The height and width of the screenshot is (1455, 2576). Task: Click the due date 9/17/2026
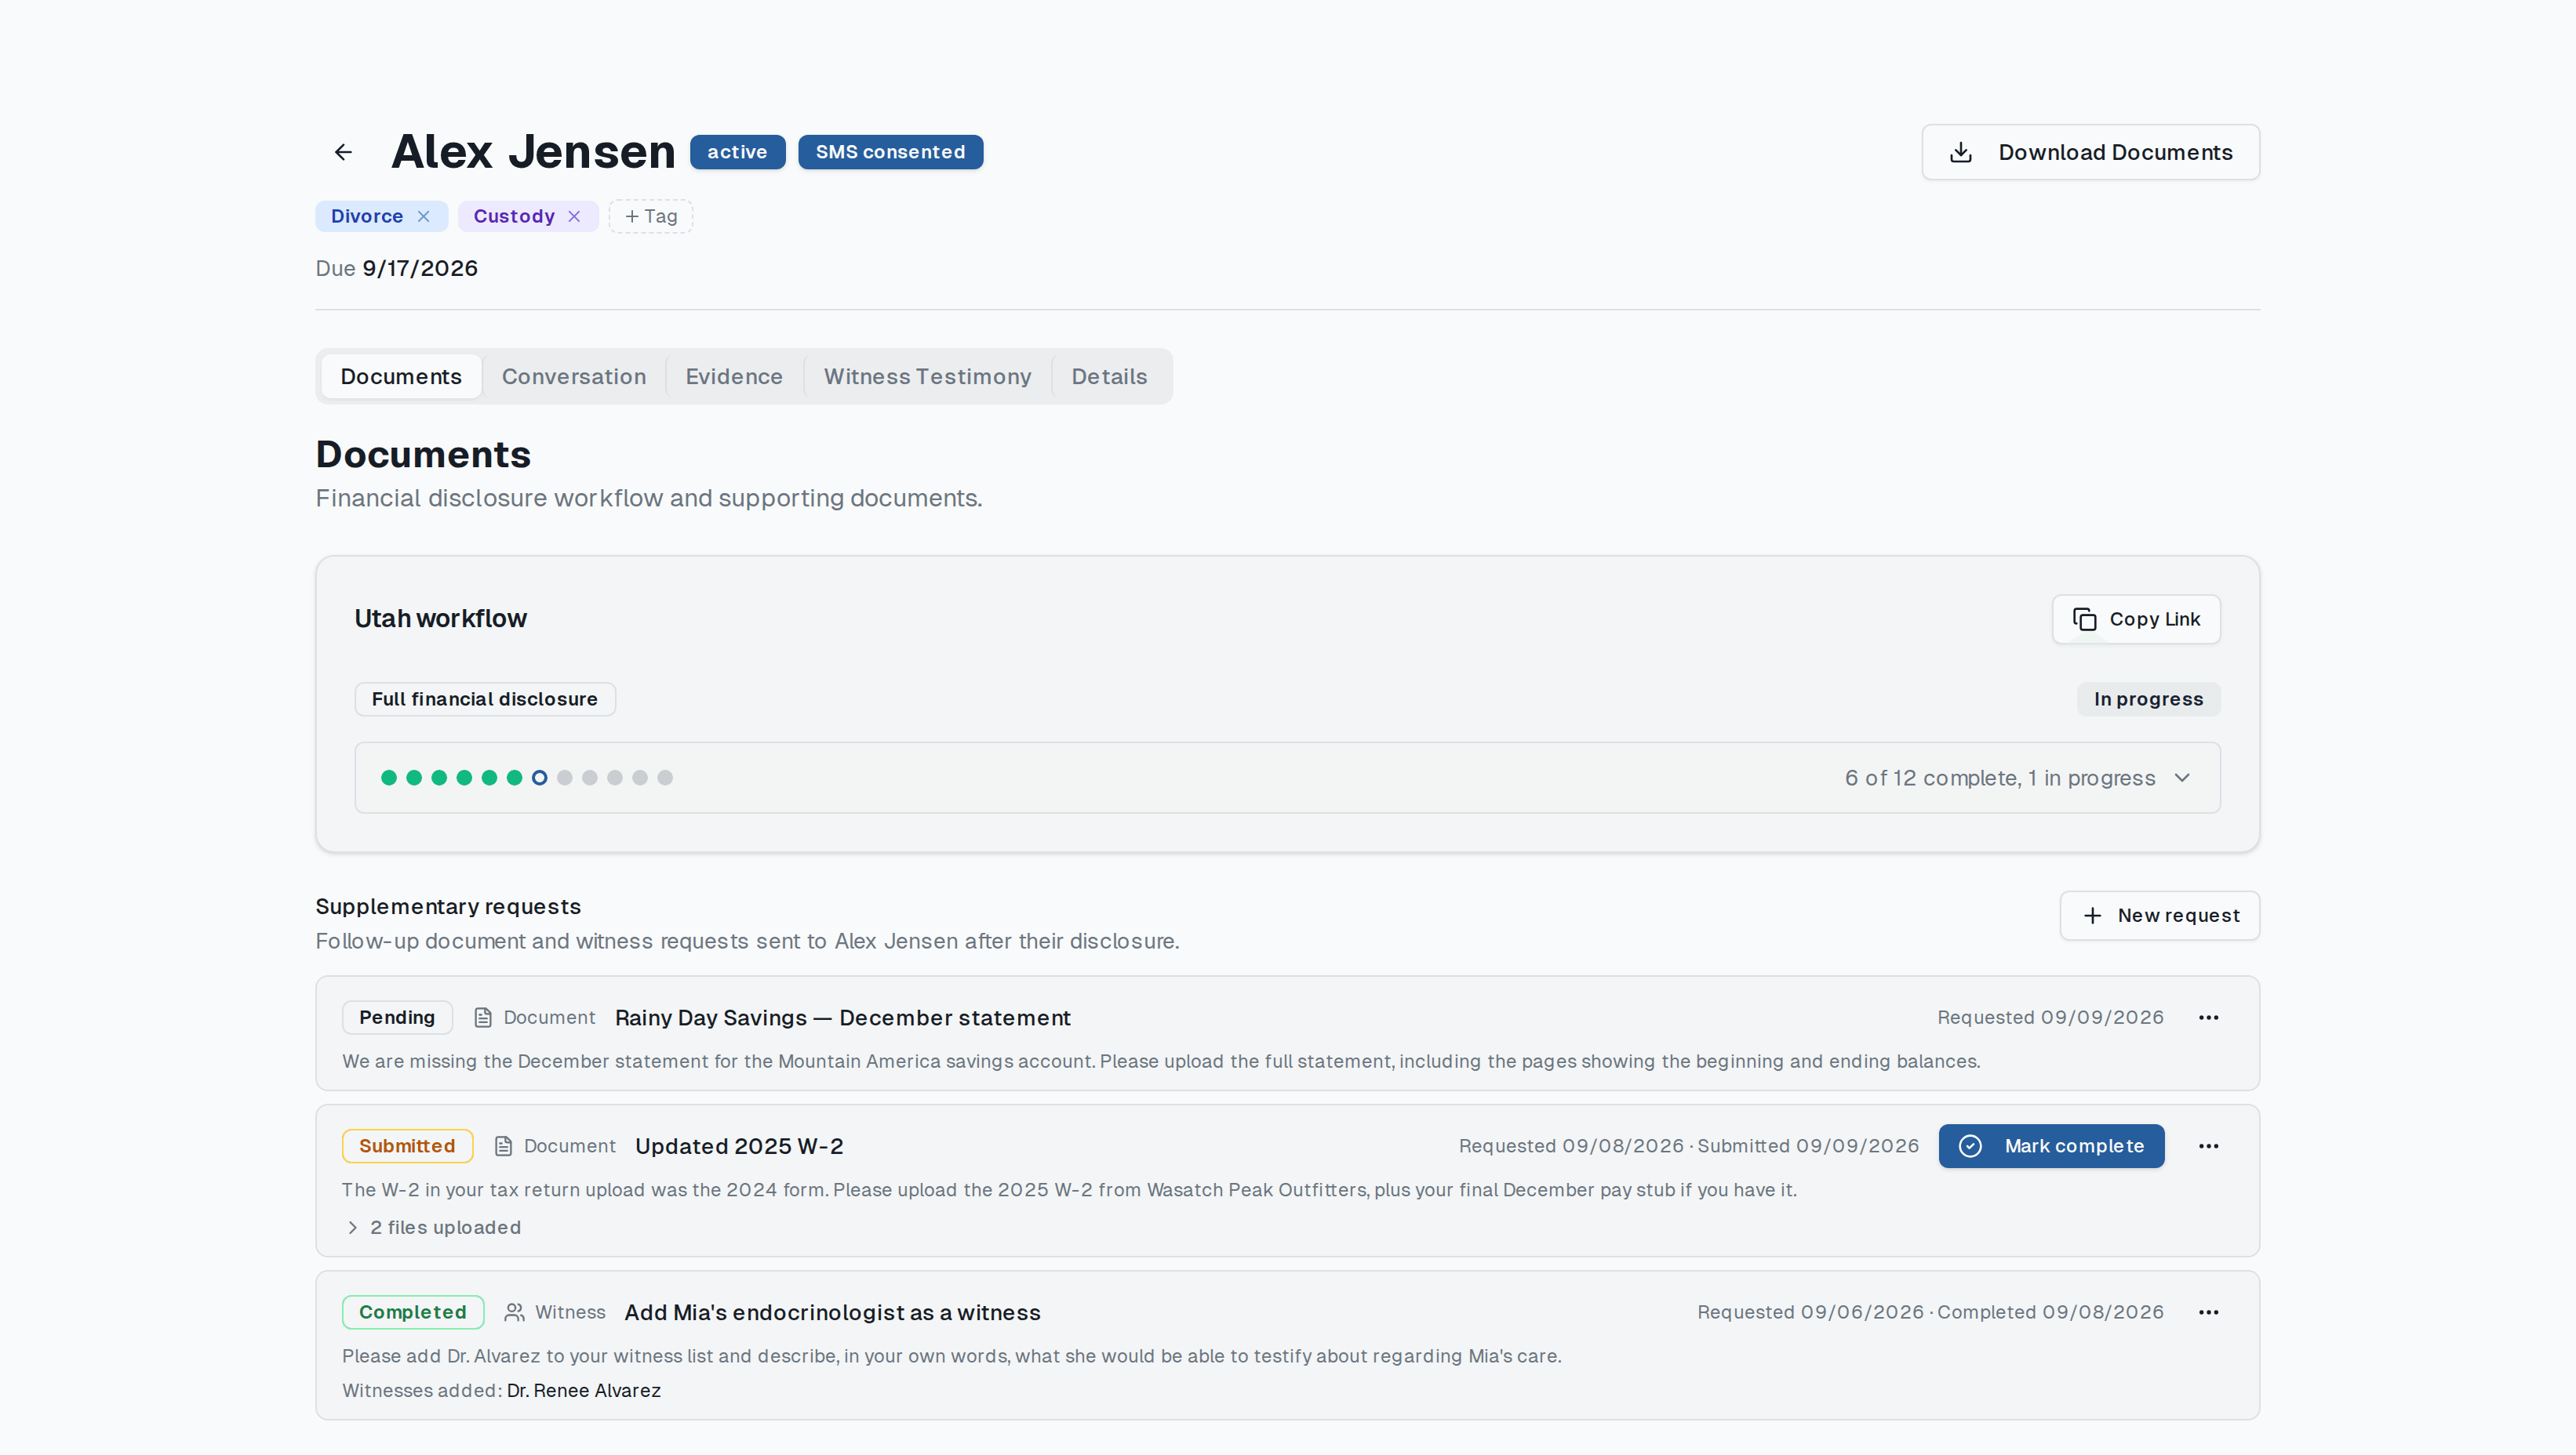[x=420, y=268]
